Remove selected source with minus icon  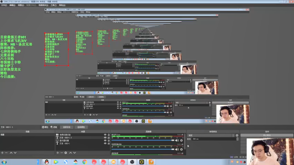pos(62,153)
